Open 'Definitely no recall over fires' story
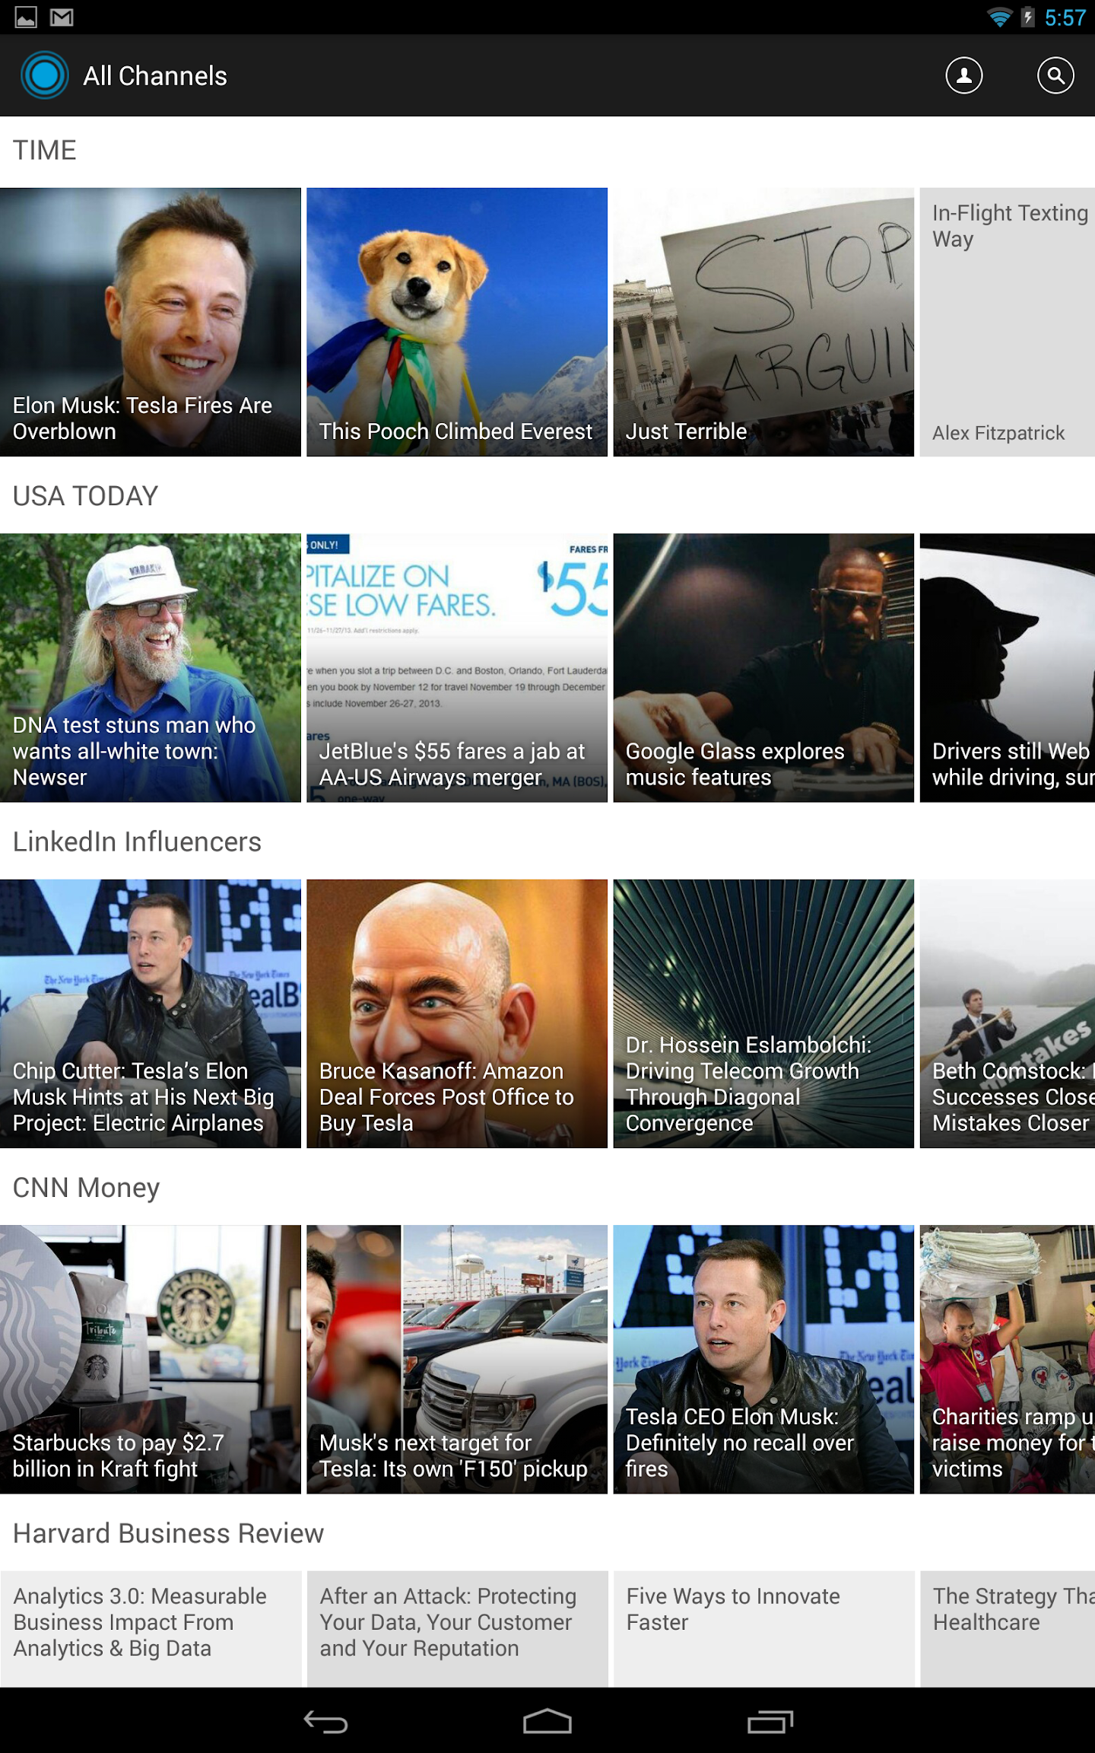The width and height of the screenshot is (1095, 1753). [763, 1360]
